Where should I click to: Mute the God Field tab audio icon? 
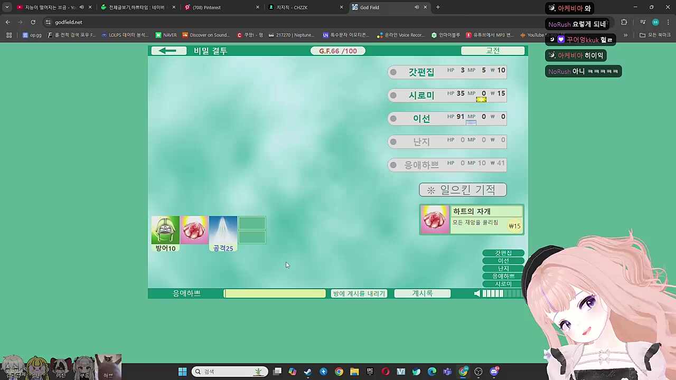click(x=417, y=7)
